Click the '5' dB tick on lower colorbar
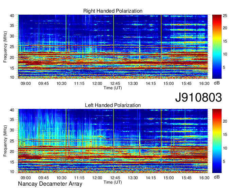The height and width of the screenshot is (188, 231). tap(224, 161)
